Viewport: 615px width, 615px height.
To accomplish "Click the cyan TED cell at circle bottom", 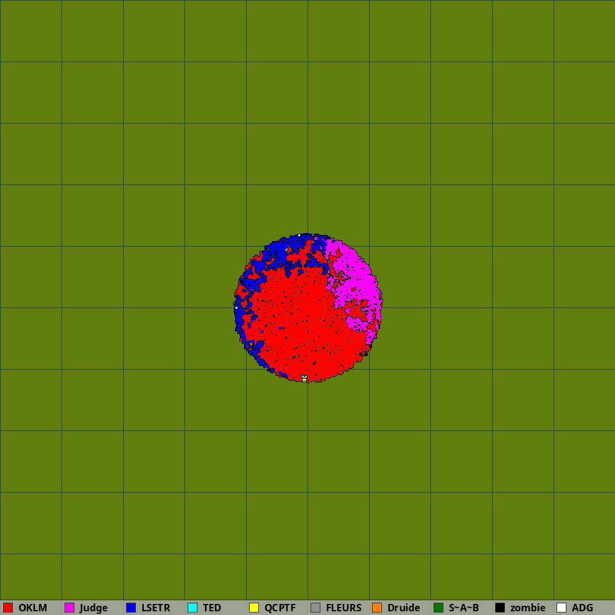I will [x=304, y=377].
